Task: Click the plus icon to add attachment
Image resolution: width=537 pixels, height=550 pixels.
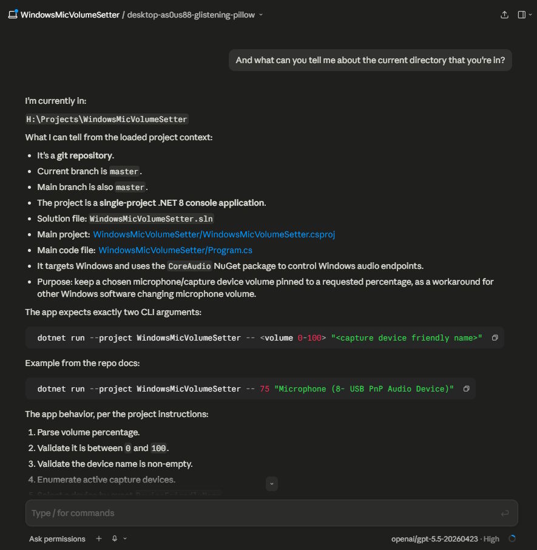Action: click(99, 538)
